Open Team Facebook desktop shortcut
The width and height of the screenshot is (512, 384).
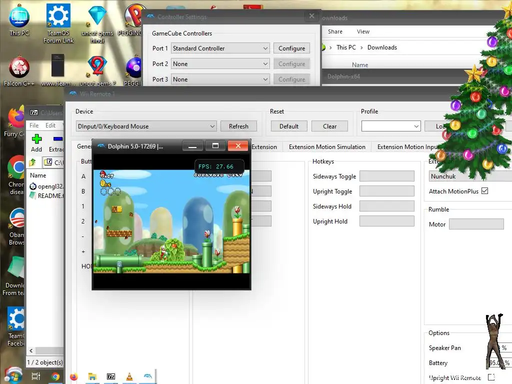[15, 326]
